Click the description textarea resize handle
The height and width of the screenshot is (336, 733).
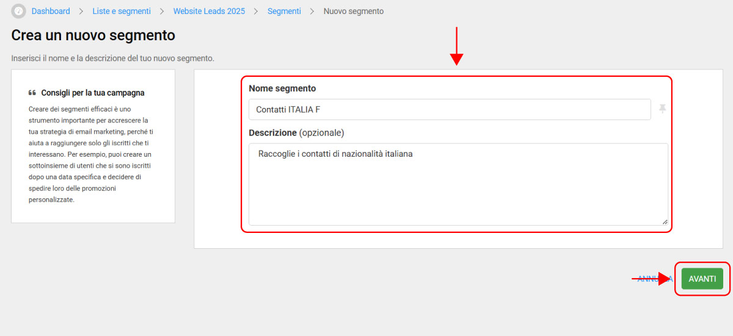(x=665, y=222)
